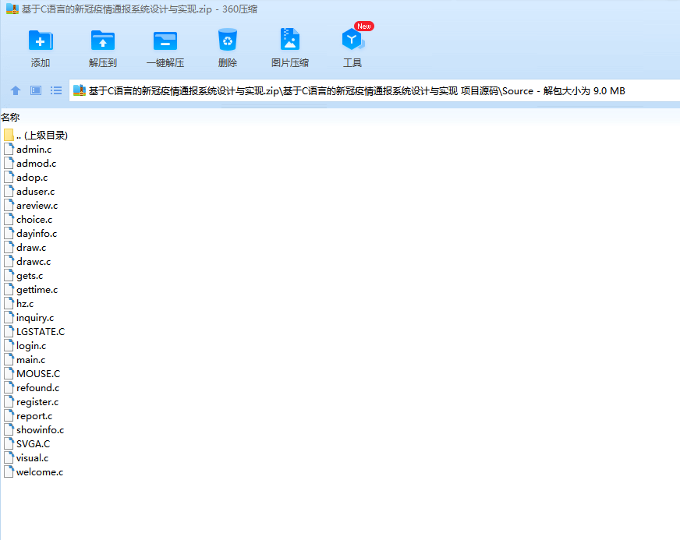Open 图片压缩 image compression tool

click(x=290, y=40)
